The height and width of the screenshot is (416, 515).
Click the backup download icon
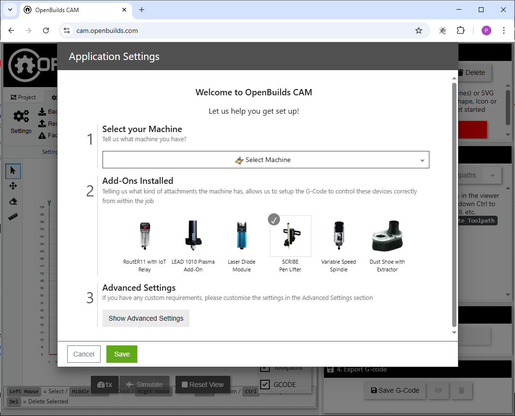(x=42, y=112)
